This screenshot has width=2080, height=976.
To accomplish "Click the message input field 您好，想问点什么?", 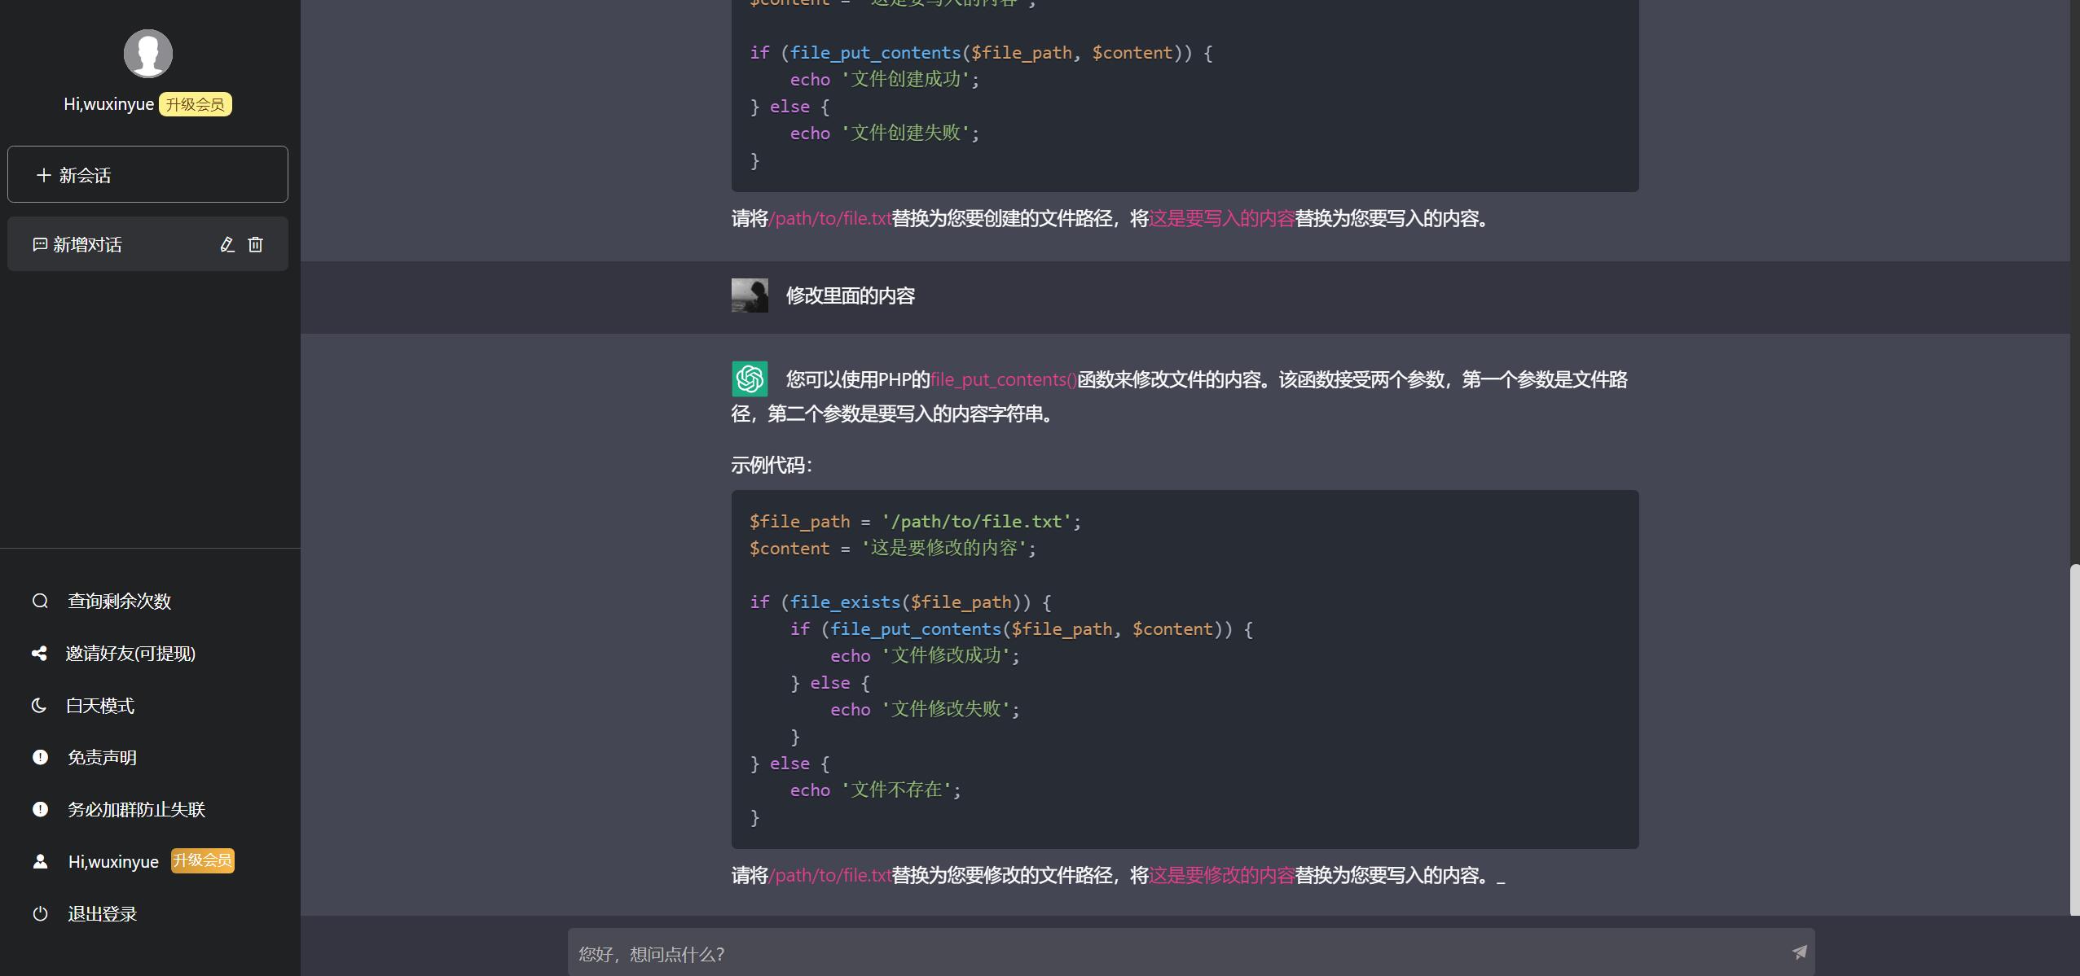I will (1191, 953).
